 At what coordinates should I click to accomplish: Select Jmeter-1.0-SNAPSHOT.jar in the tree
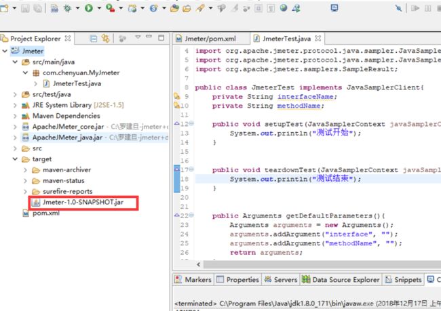click(83, 203)
